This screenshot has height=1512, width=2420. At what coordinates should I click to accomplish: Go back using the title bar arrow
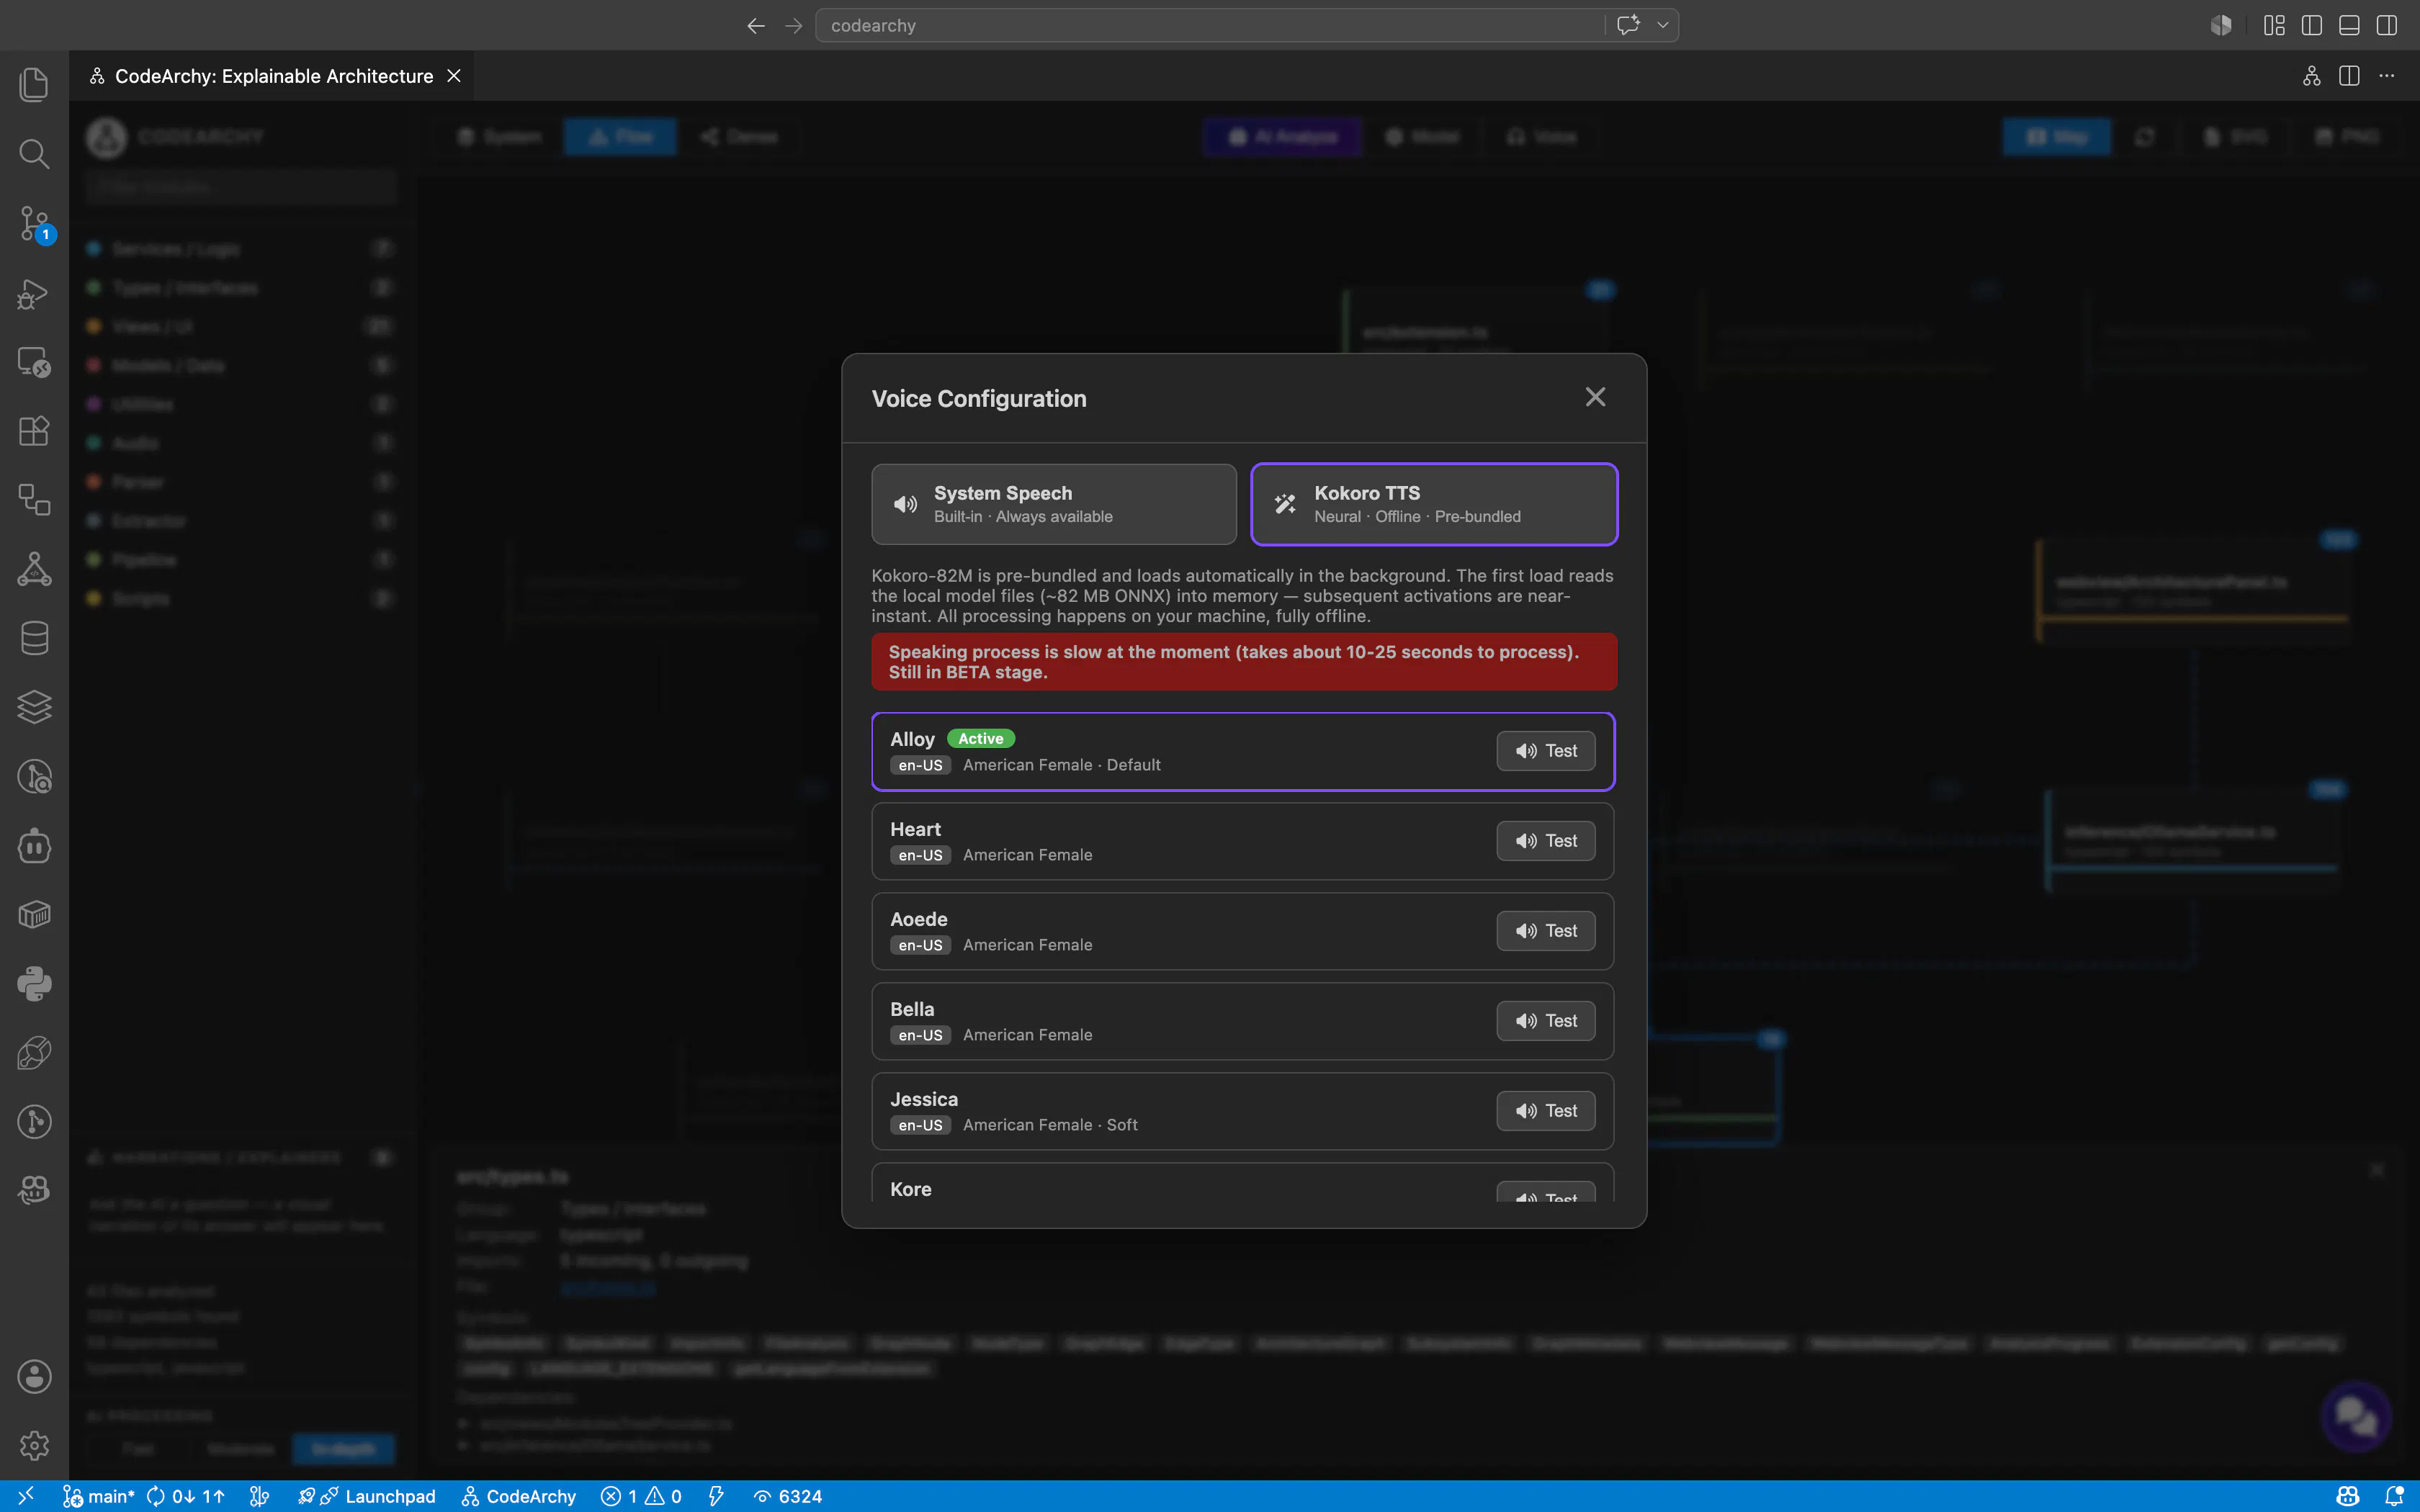pyautogui.click(x=756, y=26)
